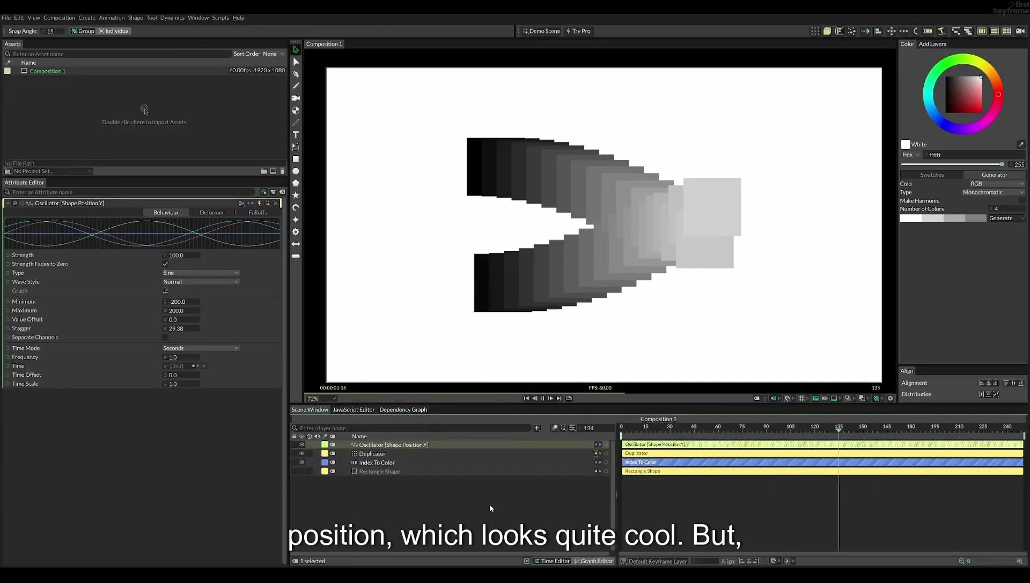
Task: Open the generator Type Monochromatic dropdown
Action: coord(992,192)
